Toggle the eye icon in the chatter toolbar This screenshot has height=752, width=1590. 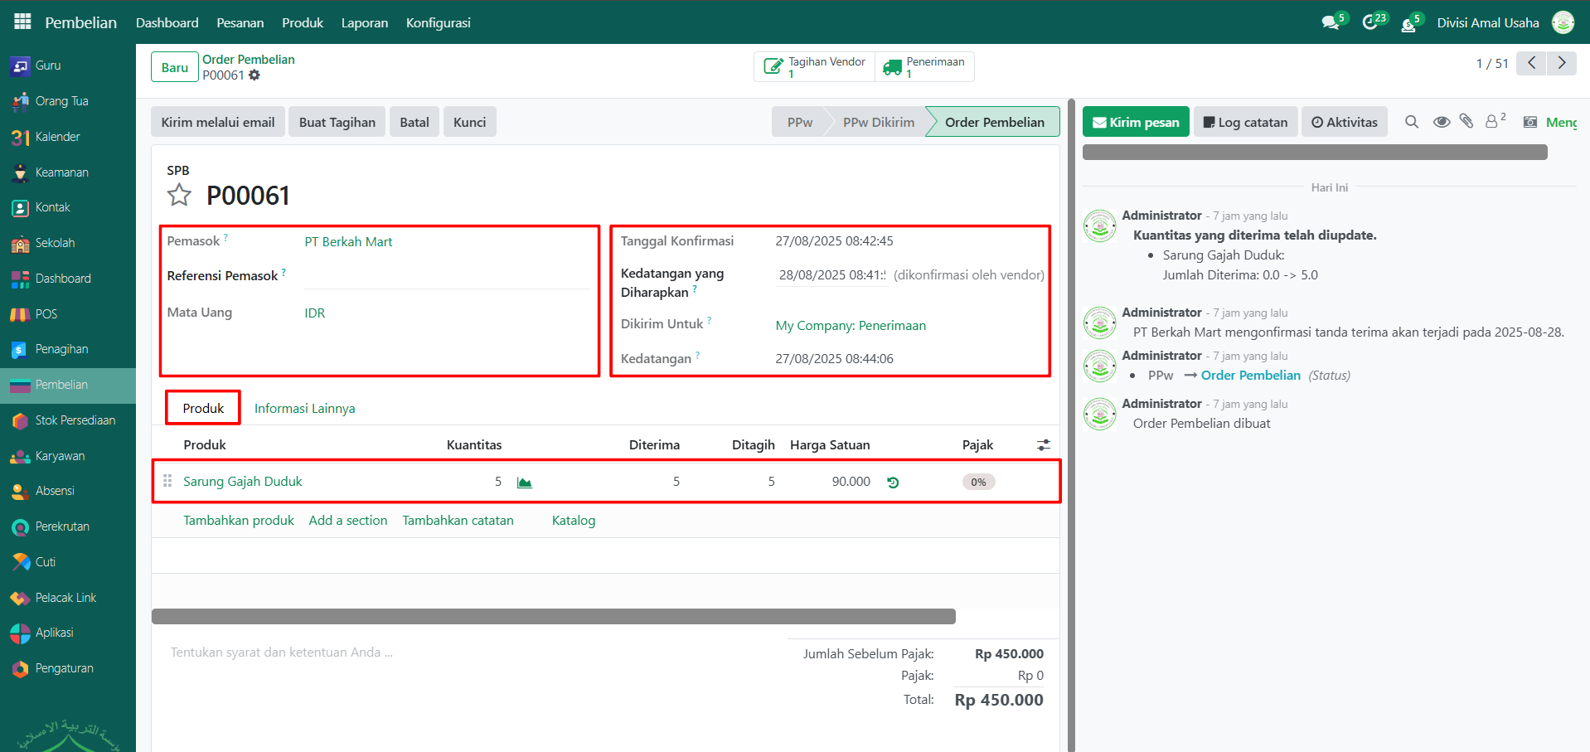[1442, 122]
